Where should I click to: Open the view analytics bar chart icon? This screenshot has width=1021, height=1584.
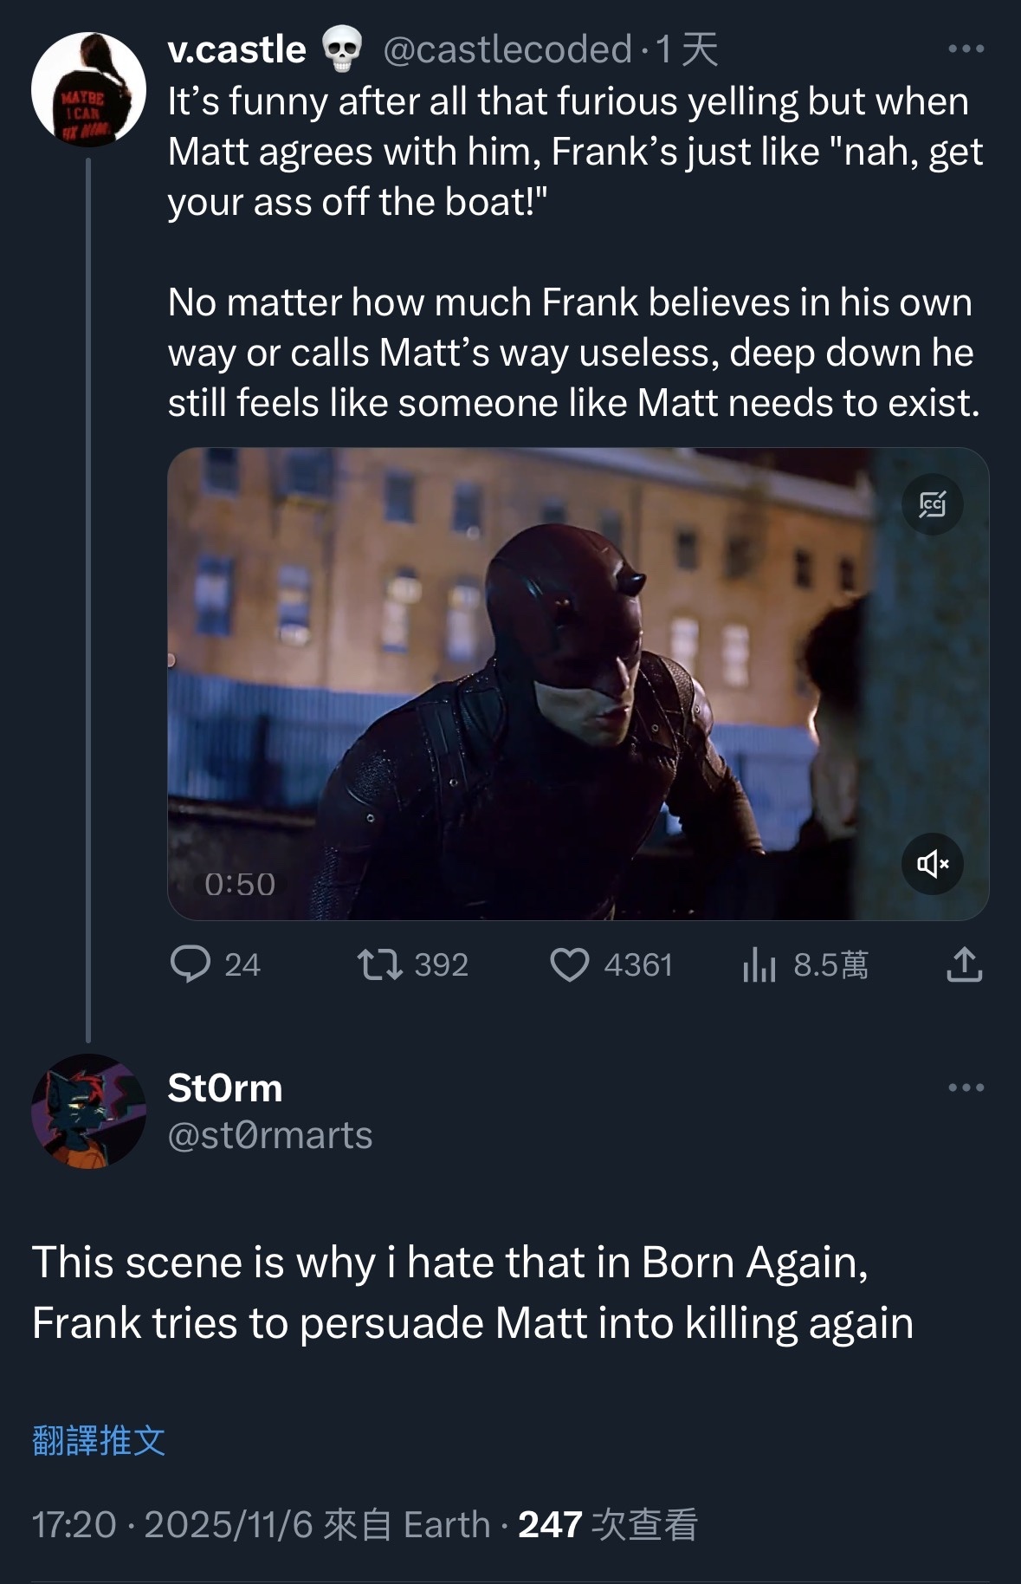759,964
